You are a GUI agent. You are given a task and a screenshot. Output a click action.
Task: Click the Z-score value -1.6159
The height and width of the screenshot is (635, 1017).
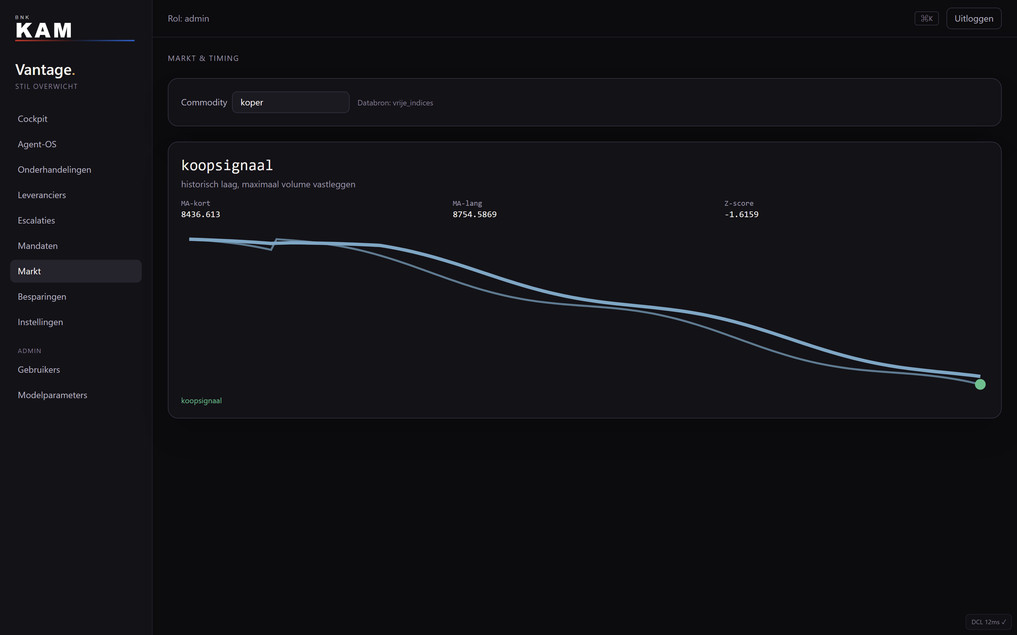click(x=741, y=214)
